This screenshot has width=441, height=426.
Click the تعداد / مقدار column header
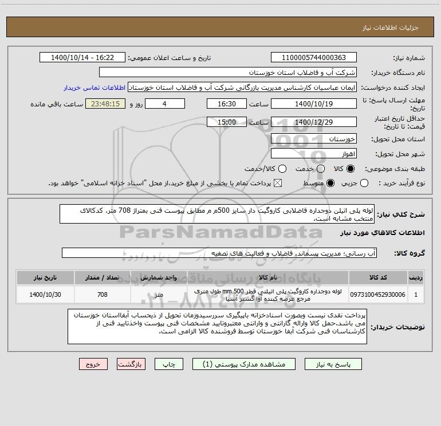tap(103, 277)
